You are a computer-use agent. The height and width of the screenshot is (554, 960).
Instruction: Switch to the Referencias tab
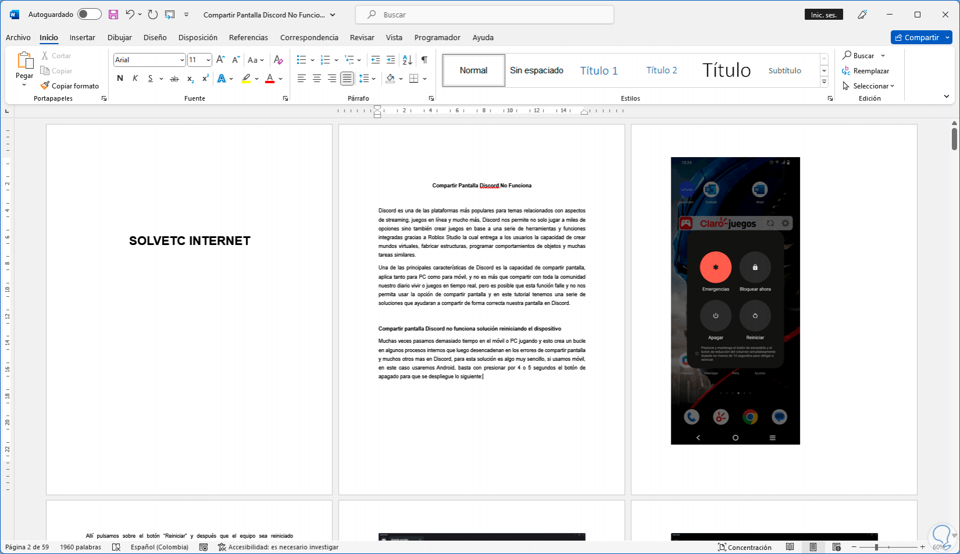pyautogui.click(x=248, y=37)
